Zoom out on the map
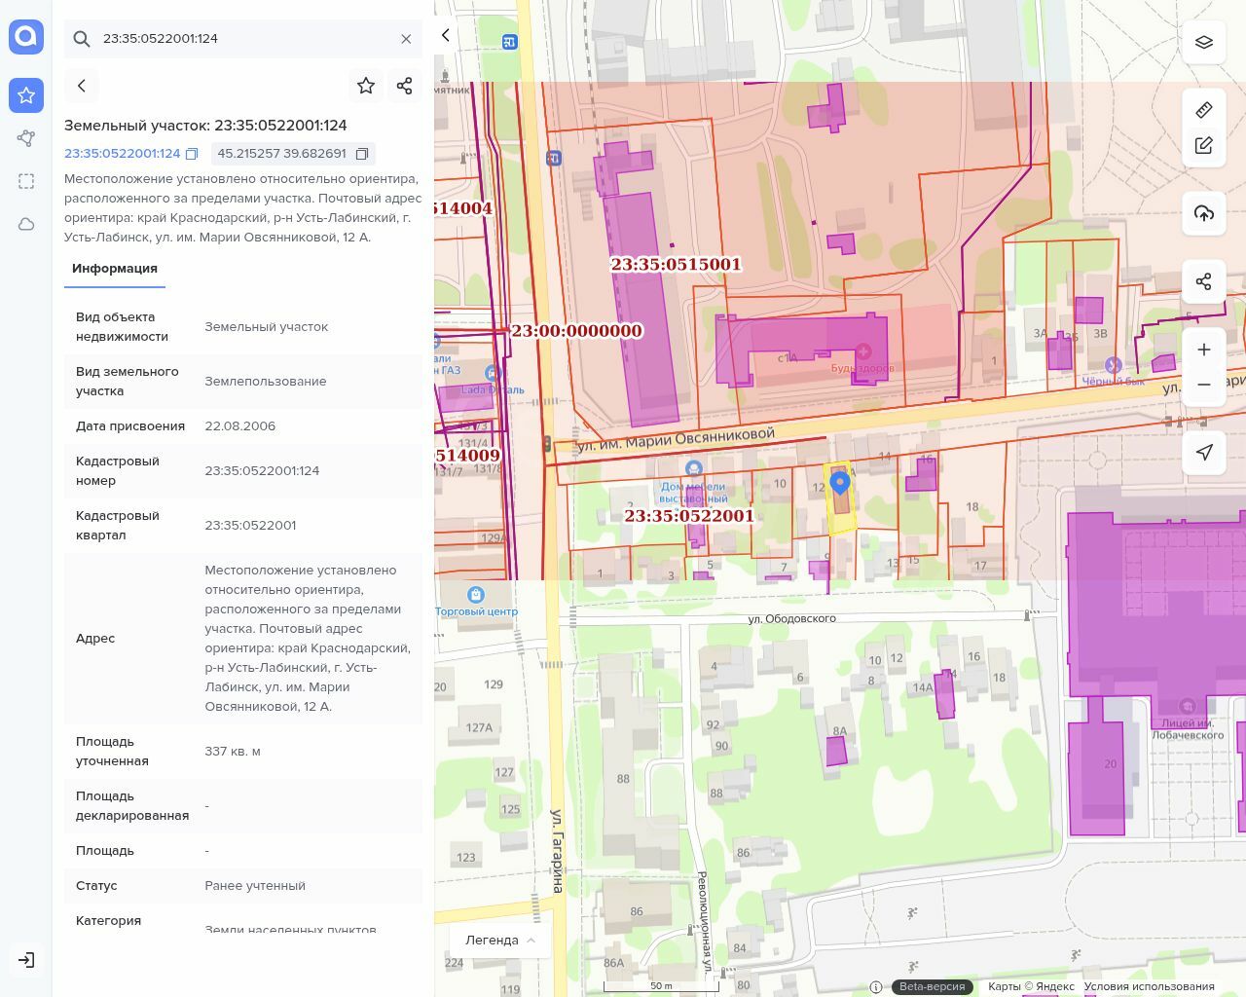The height and width of the screenshot is (997, 1246). (1203, 385)
